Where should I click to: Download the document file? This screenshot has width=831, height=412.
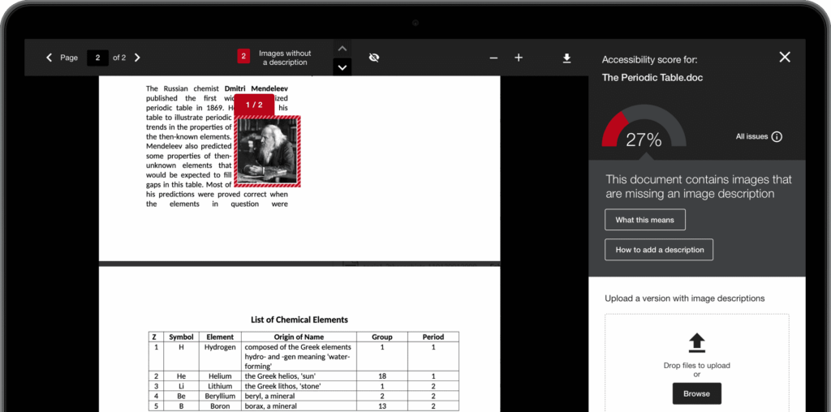566,58
